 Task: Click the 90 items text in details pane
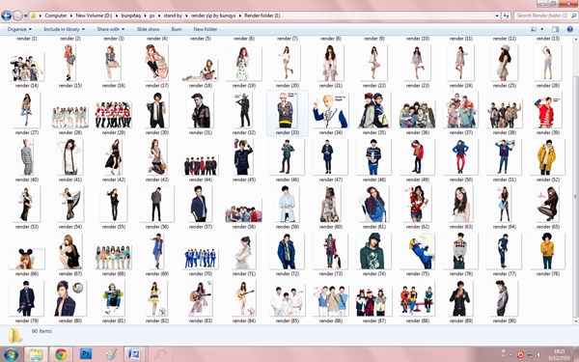[41, 331]
